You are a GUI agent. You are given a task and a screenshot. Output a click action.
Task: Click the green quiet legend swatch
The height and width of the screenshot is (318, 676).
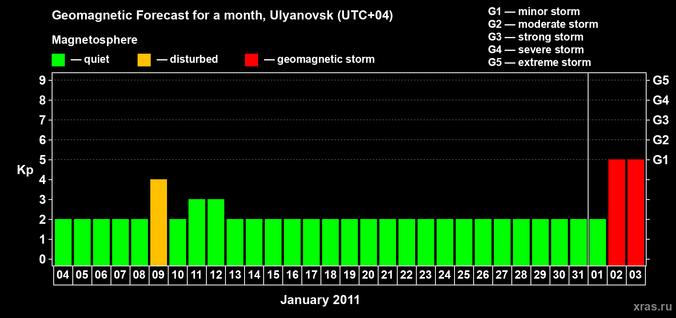click(x=58, y=60)
